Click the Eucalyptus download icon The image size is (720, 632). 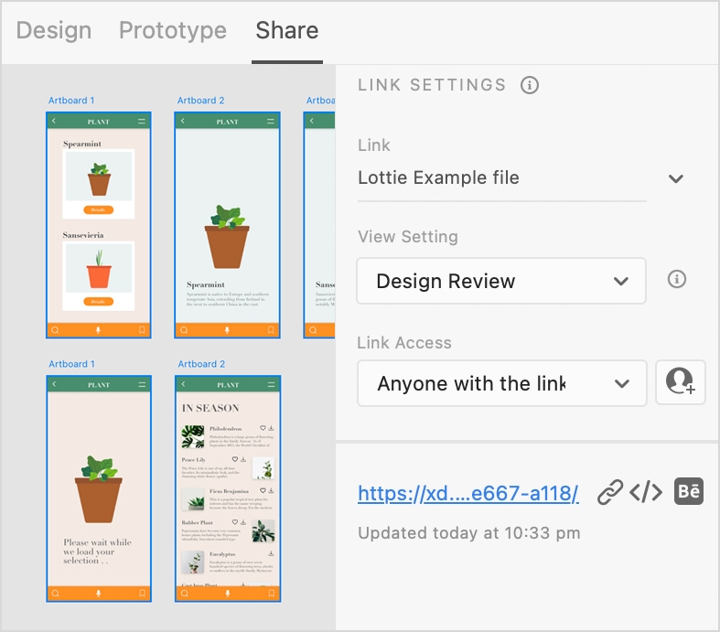pos(271,553)
